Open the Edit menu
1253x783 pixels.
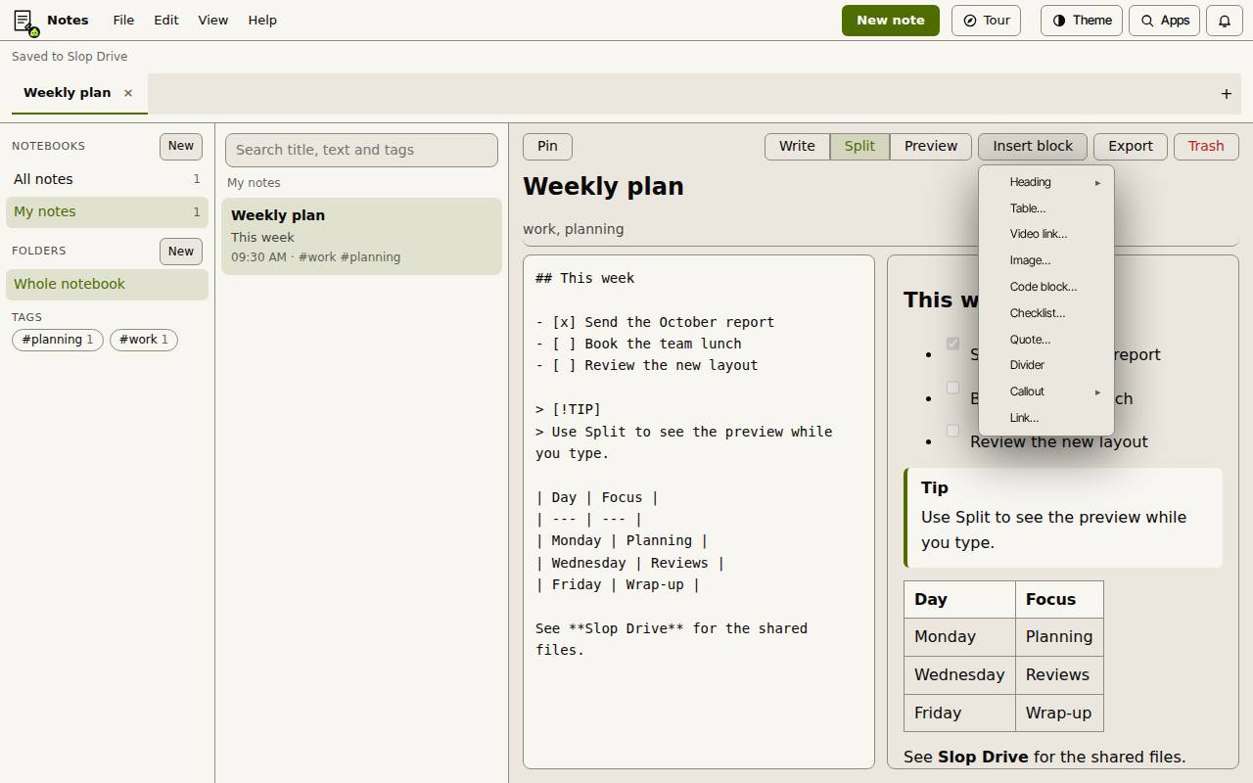pyautogui.click(x=166, y=21)
